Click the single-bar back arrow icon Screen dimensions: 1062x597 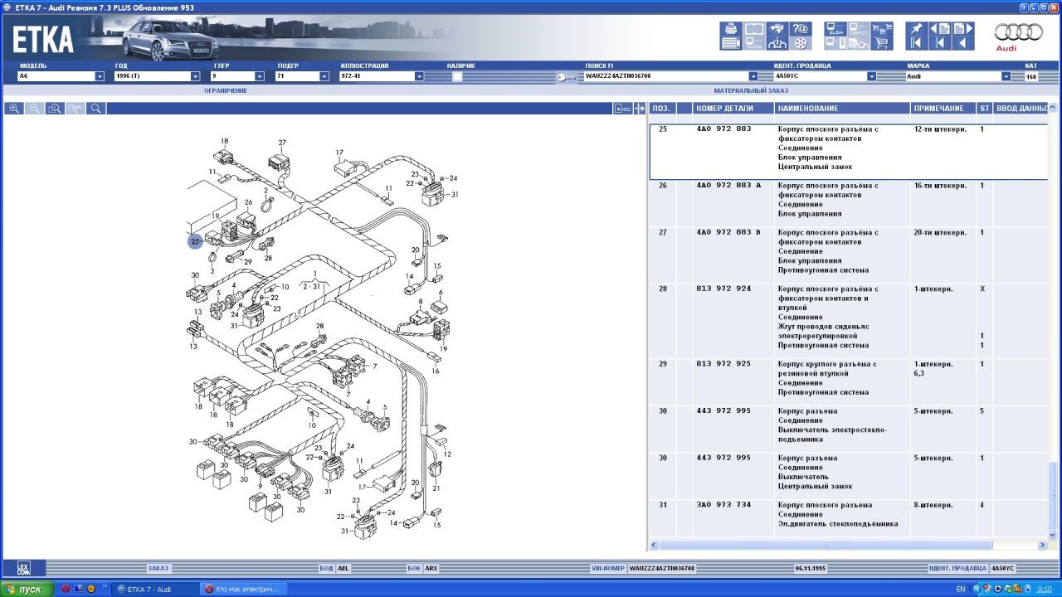point(940,43)
